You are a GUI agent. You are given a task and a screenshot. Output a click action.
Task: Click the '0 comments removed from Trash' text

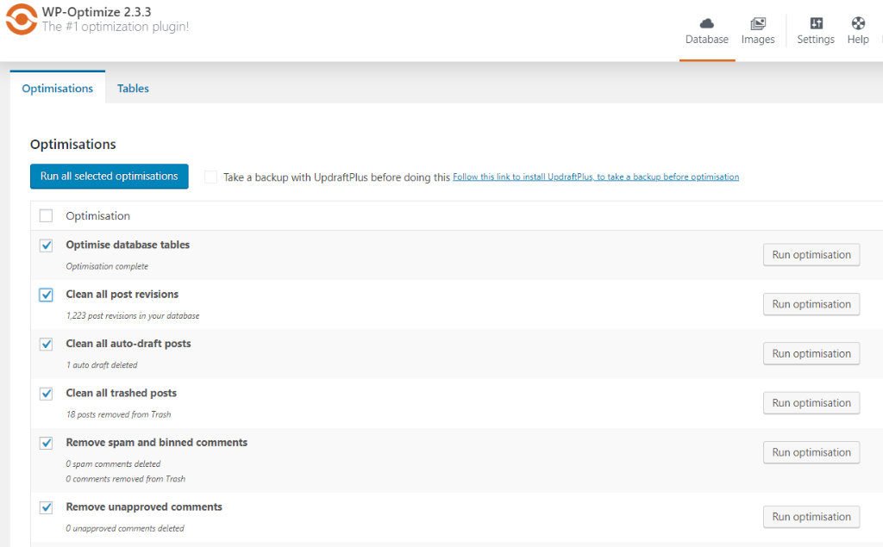[x=126, y=479]
